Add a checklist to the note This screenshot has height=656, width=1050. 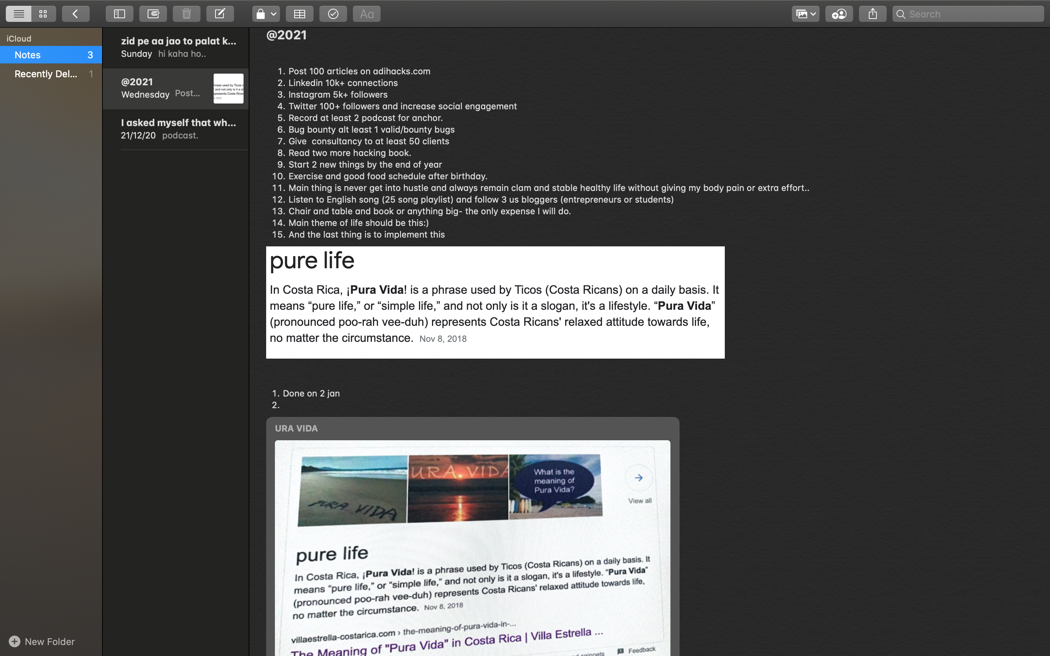pos(333,14)
